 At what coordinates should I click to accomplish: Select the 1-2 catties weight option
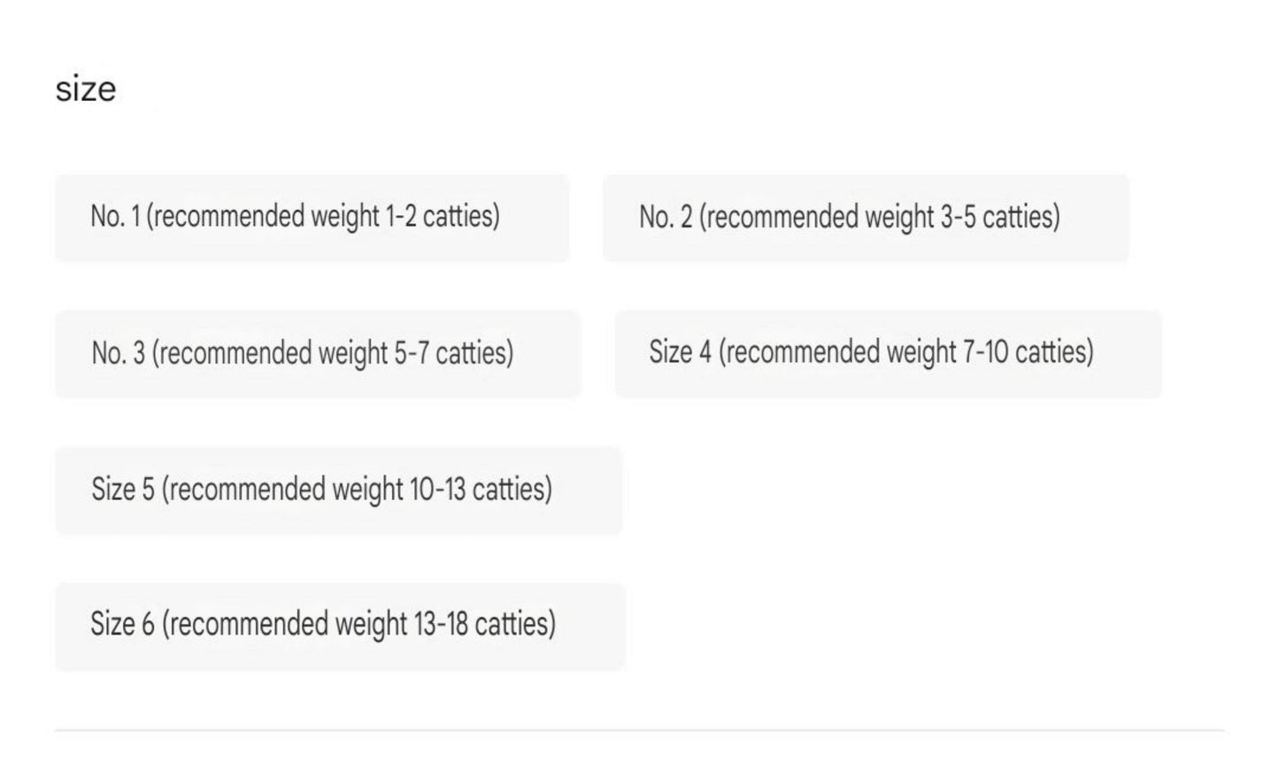312,218
